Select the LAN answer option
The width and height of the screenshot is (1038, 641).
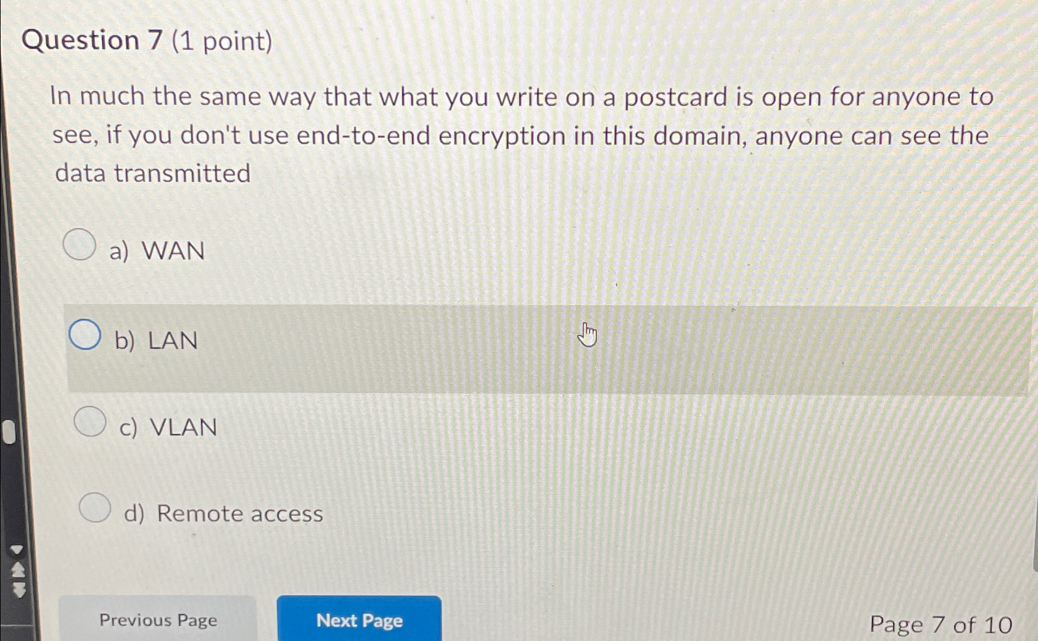[x=84, y=333]
